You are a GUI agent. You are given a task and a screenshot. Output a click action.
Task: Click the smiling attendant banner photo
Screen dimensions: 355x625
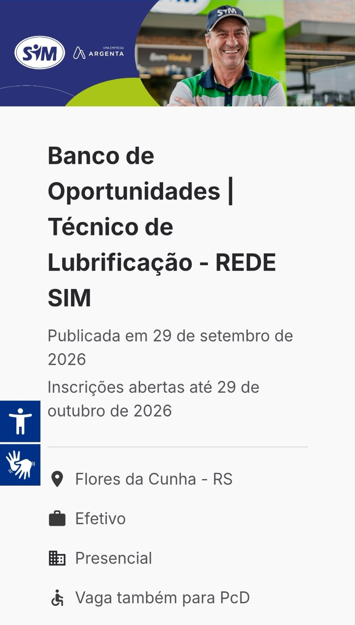pyautogui.click(x=246, y=53)
